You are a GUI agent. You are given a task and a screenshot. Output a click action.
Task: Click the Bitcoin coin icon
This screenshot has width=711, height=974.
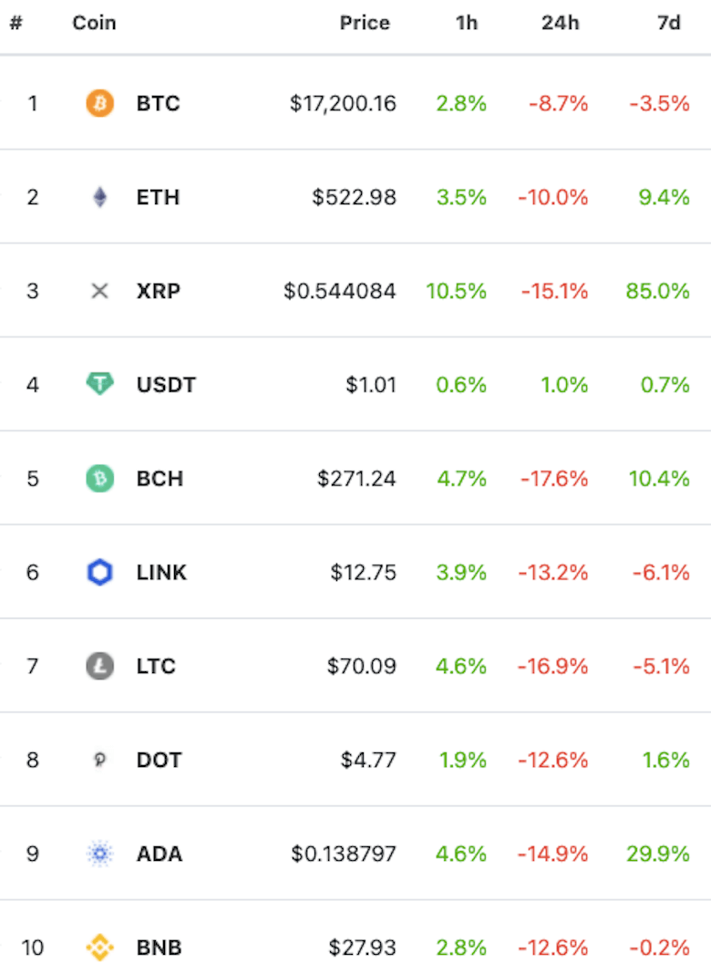tap(99, 103)
